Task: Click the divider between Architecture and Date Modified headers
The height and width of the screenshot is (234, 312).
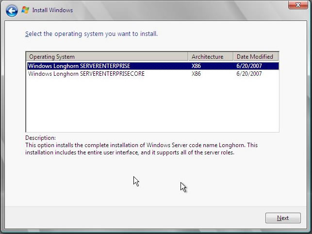Action: pyautogui.click(x=233, y=56)
